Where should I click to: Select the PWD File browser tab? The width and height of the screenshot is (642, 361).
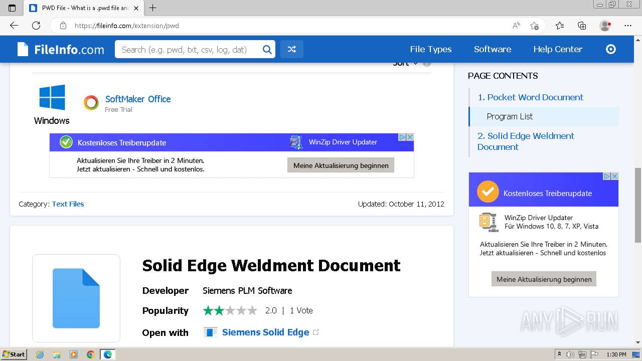[x=84, y=8]
